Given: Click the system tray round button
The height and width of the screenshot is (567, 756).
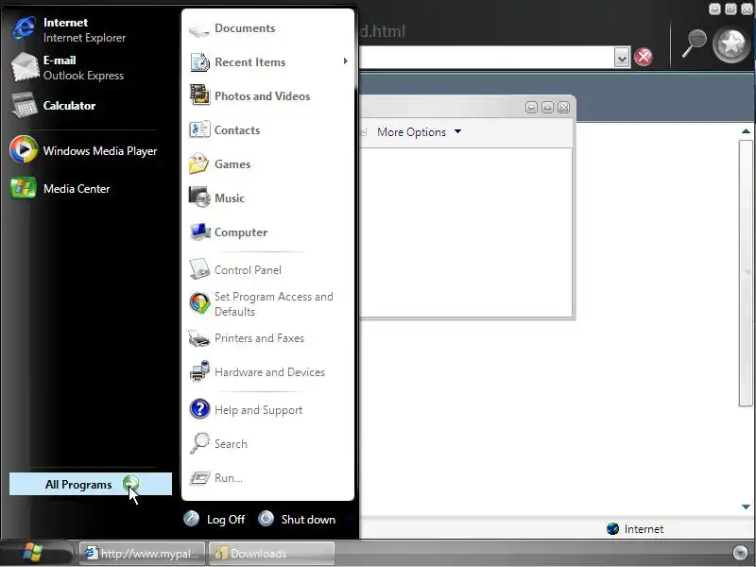Looking at the screenshot, I should click(x=740, y=553).
